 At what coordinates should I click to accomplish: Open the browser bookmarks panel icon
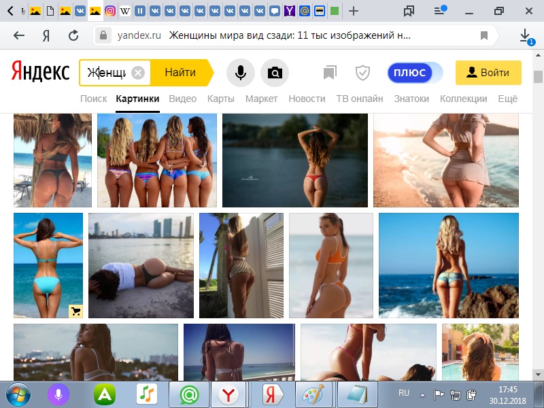(409, 11)
